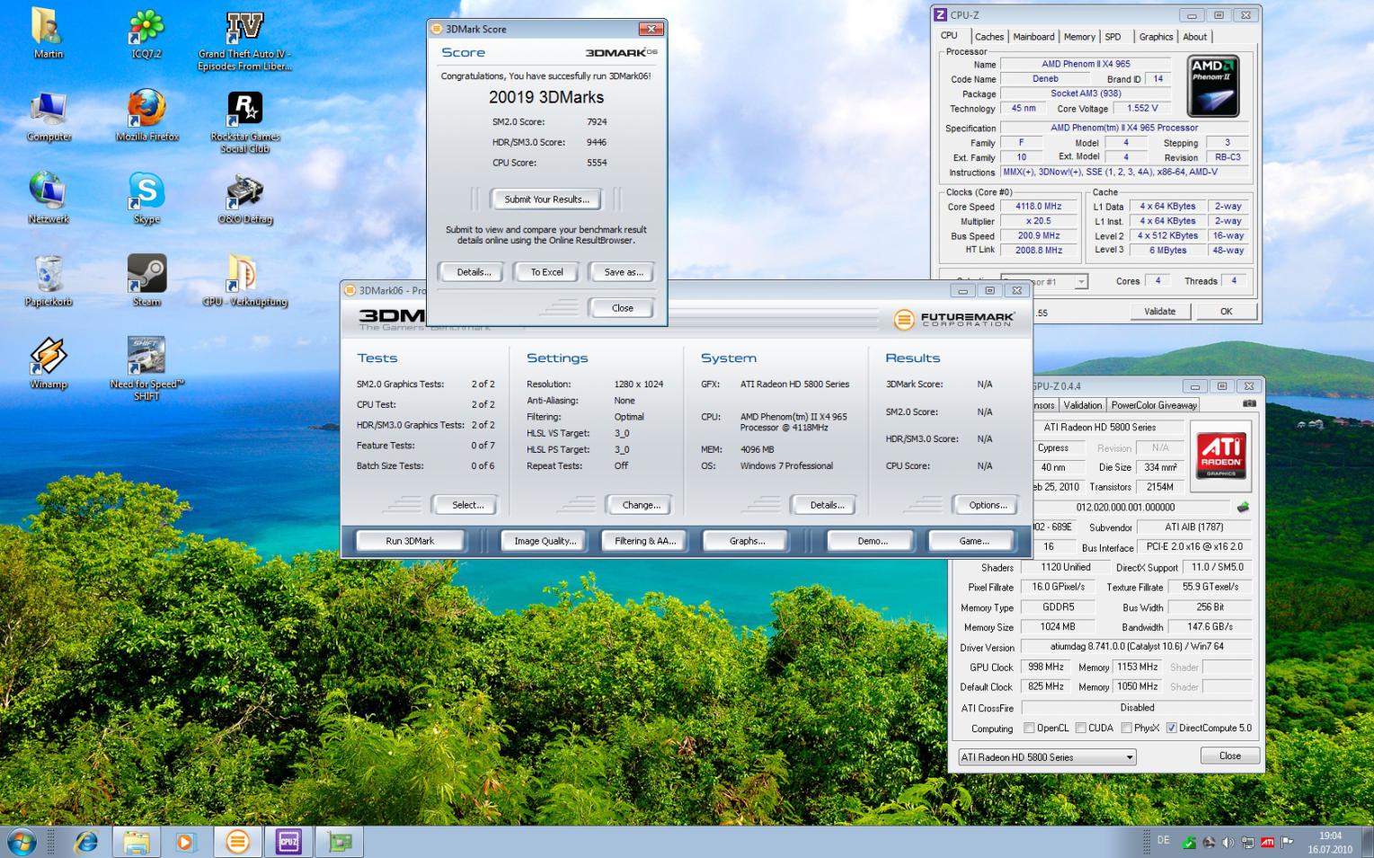Open the Netzwerk desktop icon

tap(49, 199)
